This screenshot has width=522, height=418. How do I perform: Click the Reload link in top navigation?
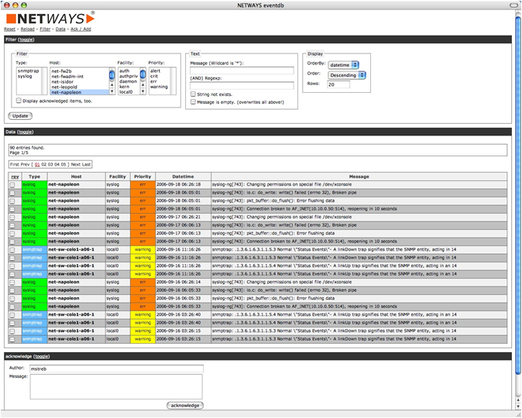(x=28, y=29)
